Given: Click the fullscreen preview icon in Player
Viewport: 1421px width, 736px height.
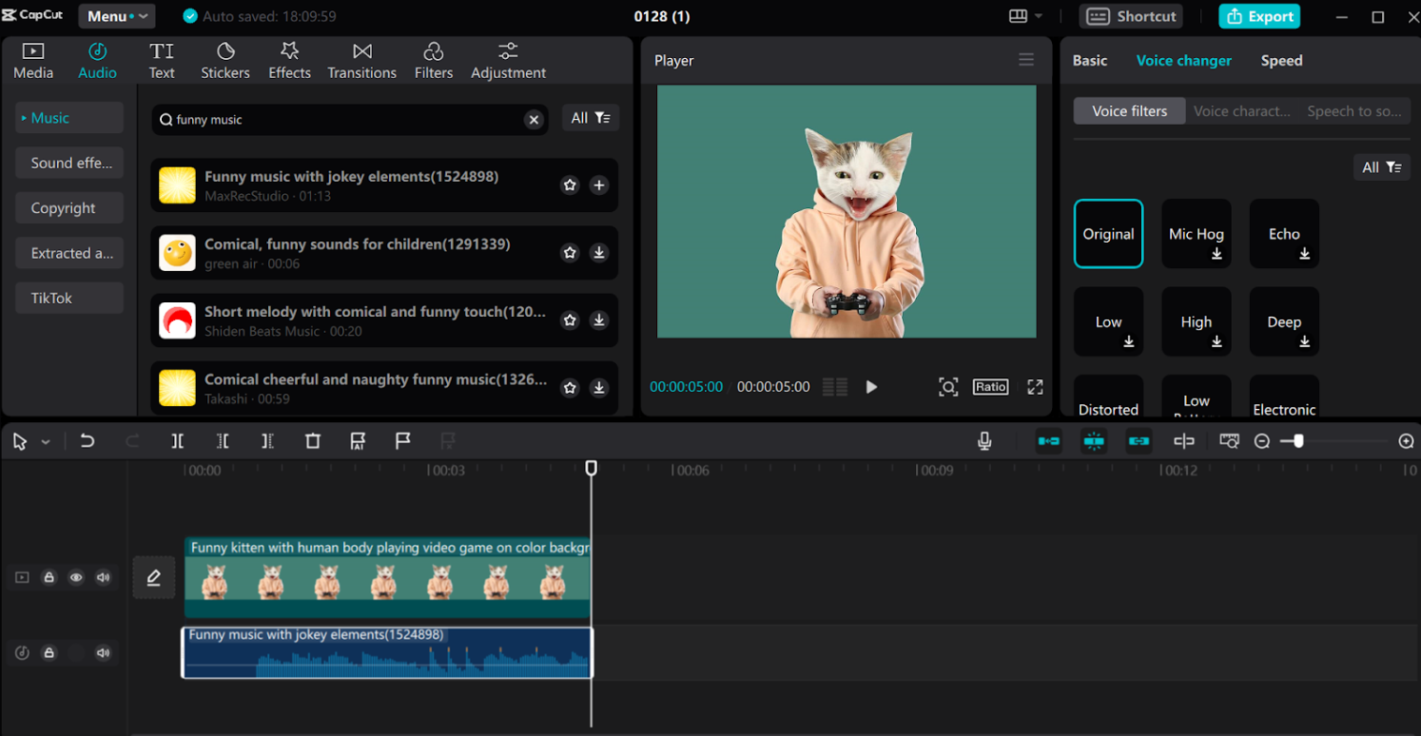Looking at the screenshot, I should tap(1035, 387).
